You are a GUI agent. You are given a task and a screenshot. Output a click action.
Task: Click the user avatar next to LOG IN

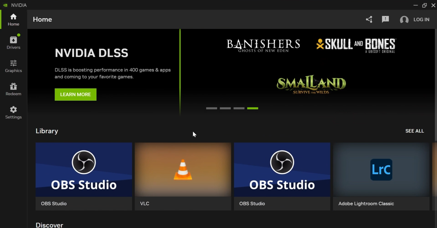tap(404, 20)
